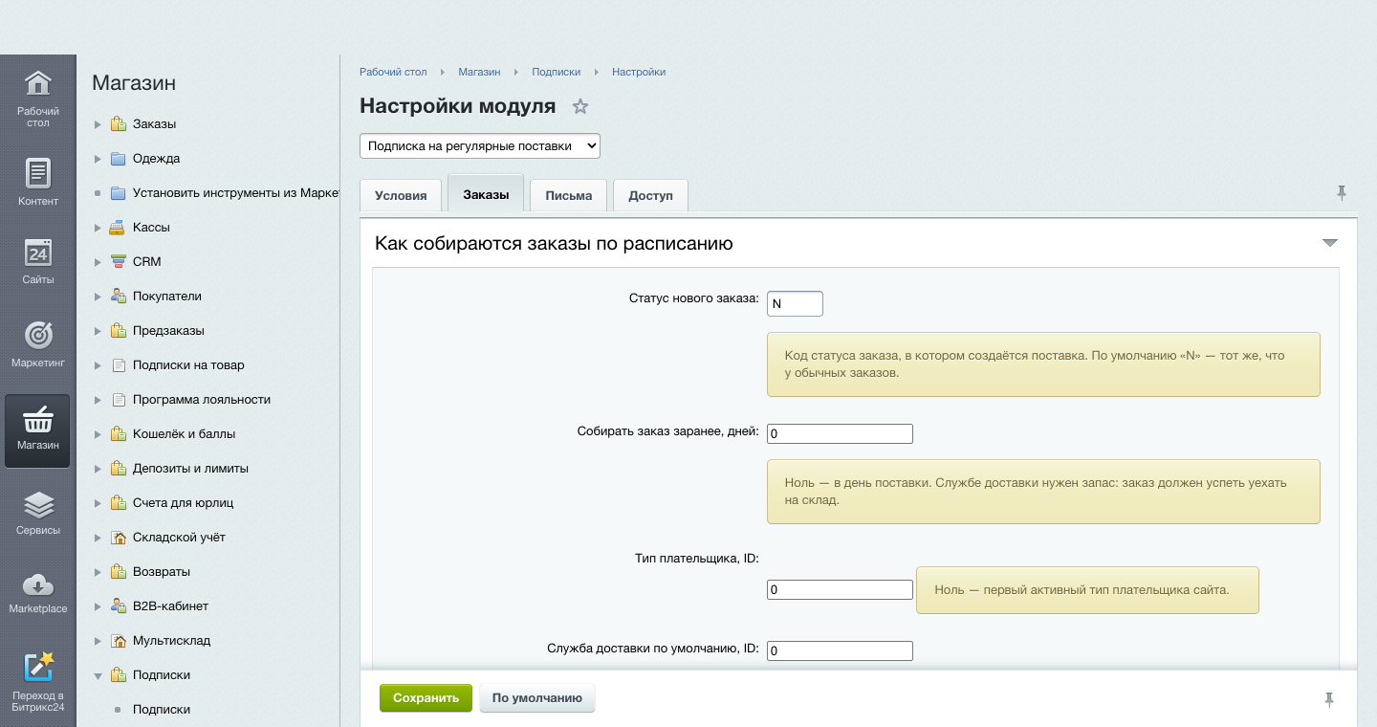Expand the CRM tree node

(x=98, y=262)
